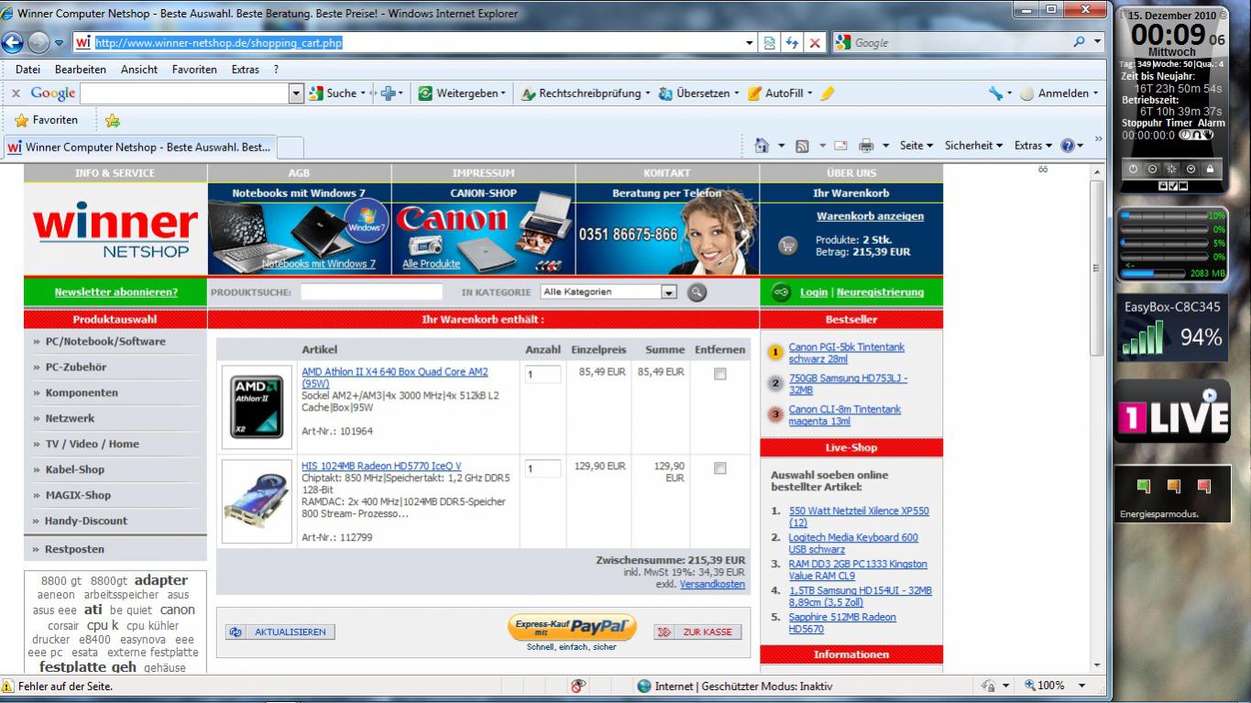Open the Ansicht menu

[x=139, y=70]
